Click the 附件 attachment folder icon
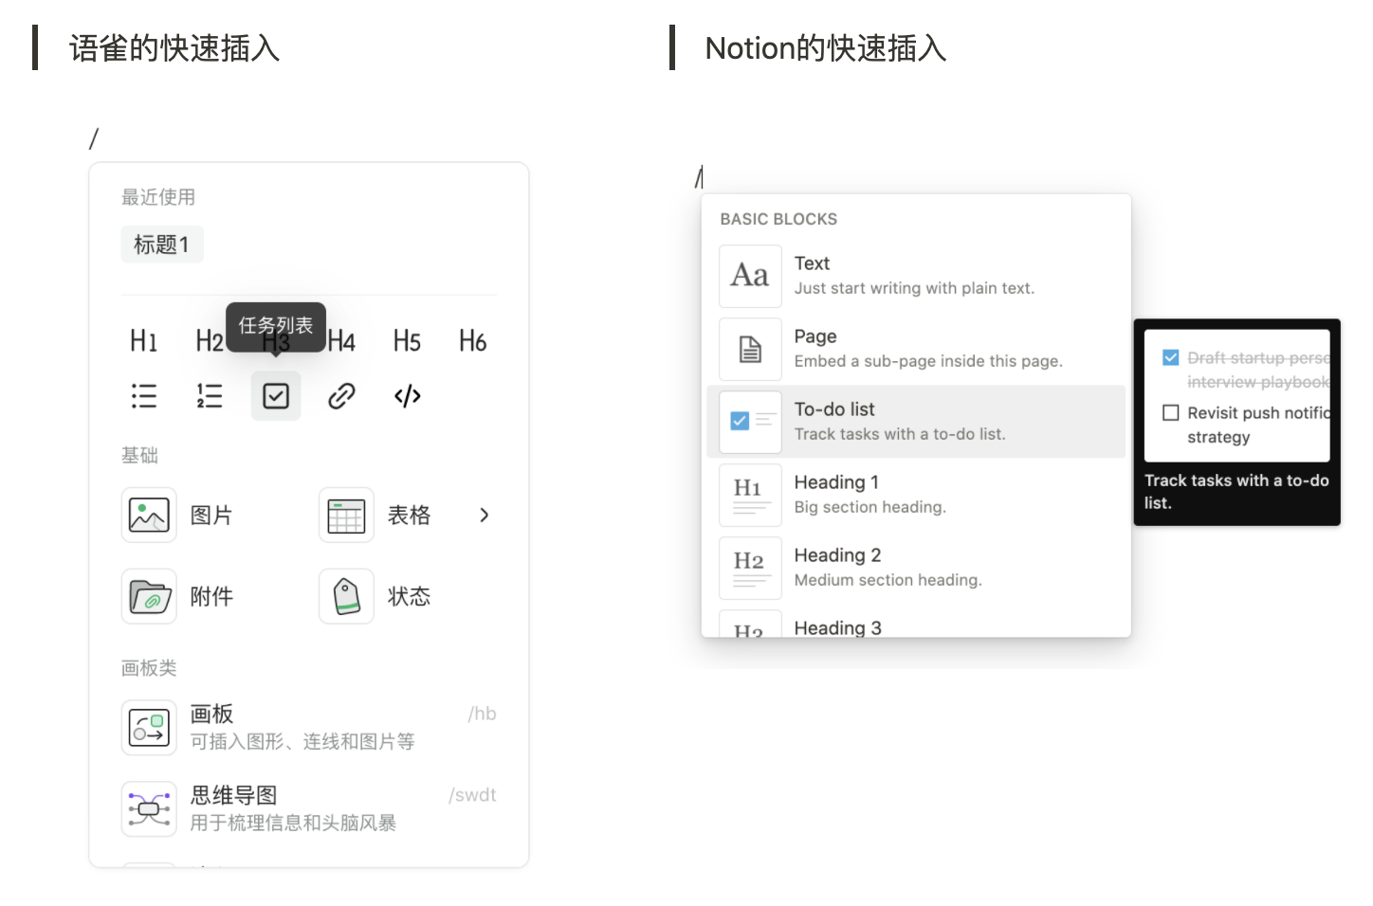1373x906 pixels. 149,596
